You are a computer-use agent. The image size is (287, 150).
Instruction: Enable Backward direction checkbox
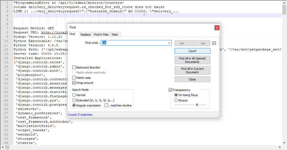point(74,68)
